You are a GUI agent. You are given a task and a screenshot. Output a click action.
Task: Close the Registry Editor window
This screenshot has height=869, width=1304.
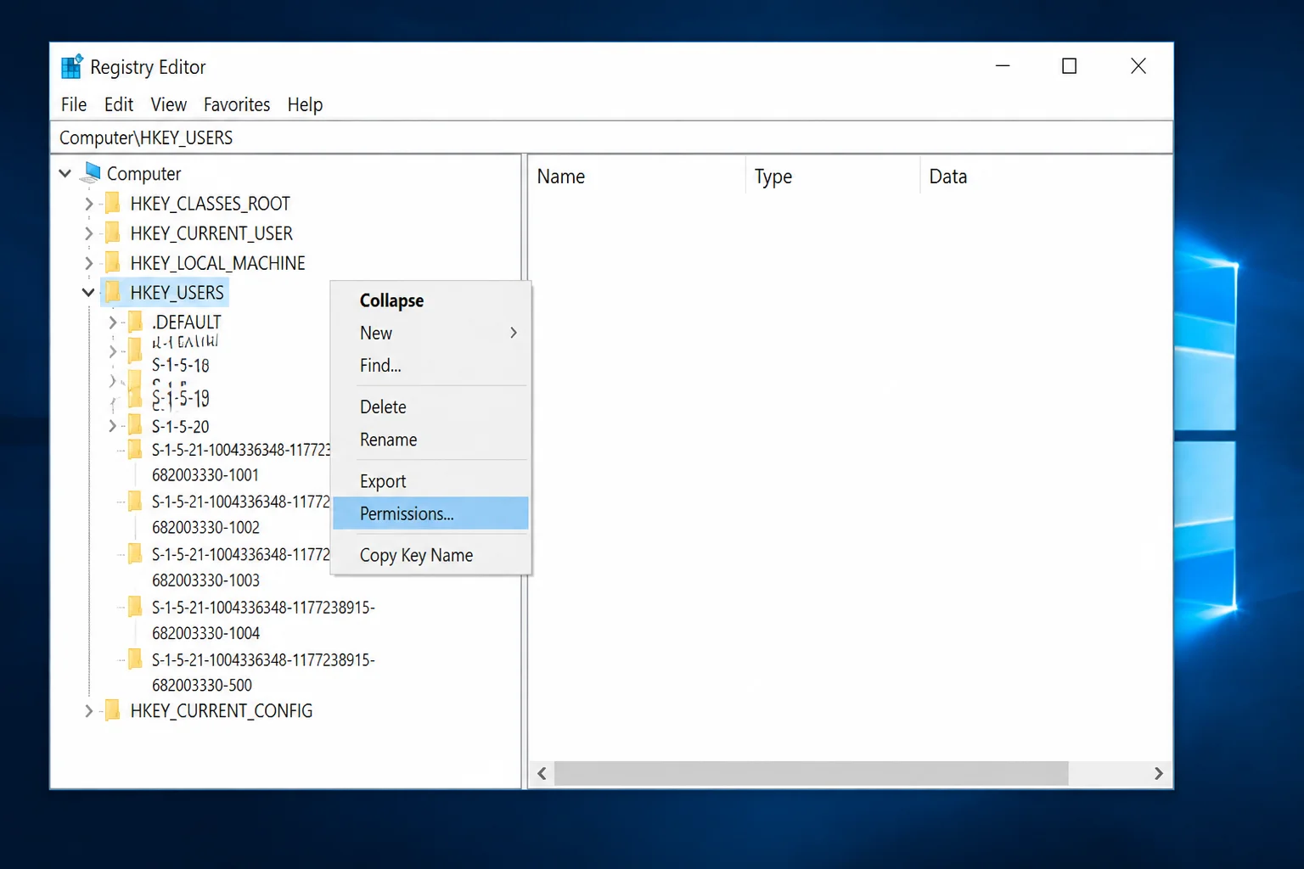[1138, 66]
